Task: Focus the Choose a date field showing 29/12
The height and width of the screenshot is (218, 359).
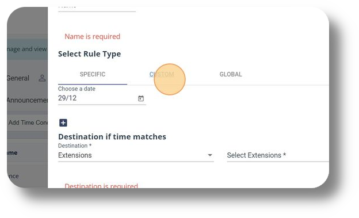Action: pos(102,98)
